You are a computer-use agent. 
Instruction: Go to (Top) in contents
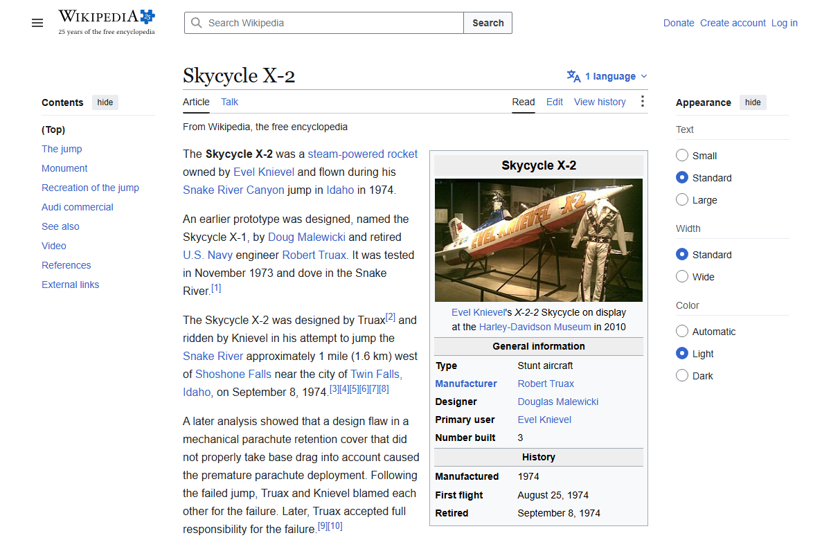tap(53, 129)
